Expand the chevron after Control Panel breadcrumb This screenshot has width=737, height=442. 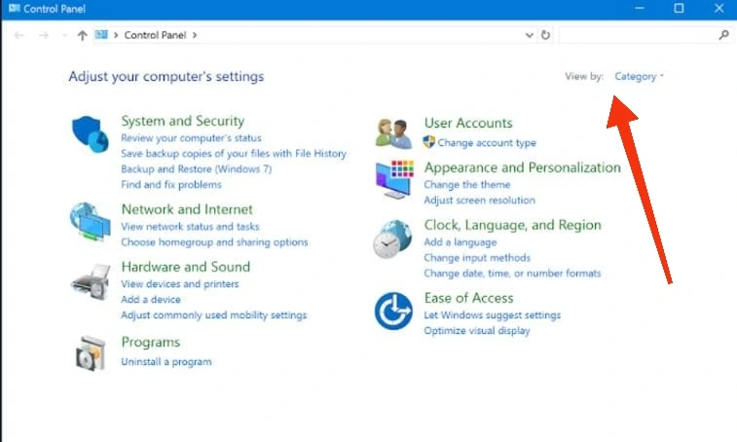click(195, 35)
